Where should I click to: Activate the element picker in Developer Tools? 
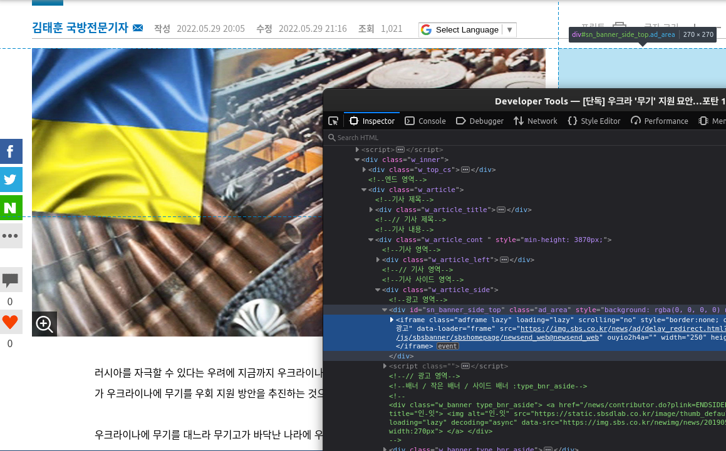tap(333, 121)
